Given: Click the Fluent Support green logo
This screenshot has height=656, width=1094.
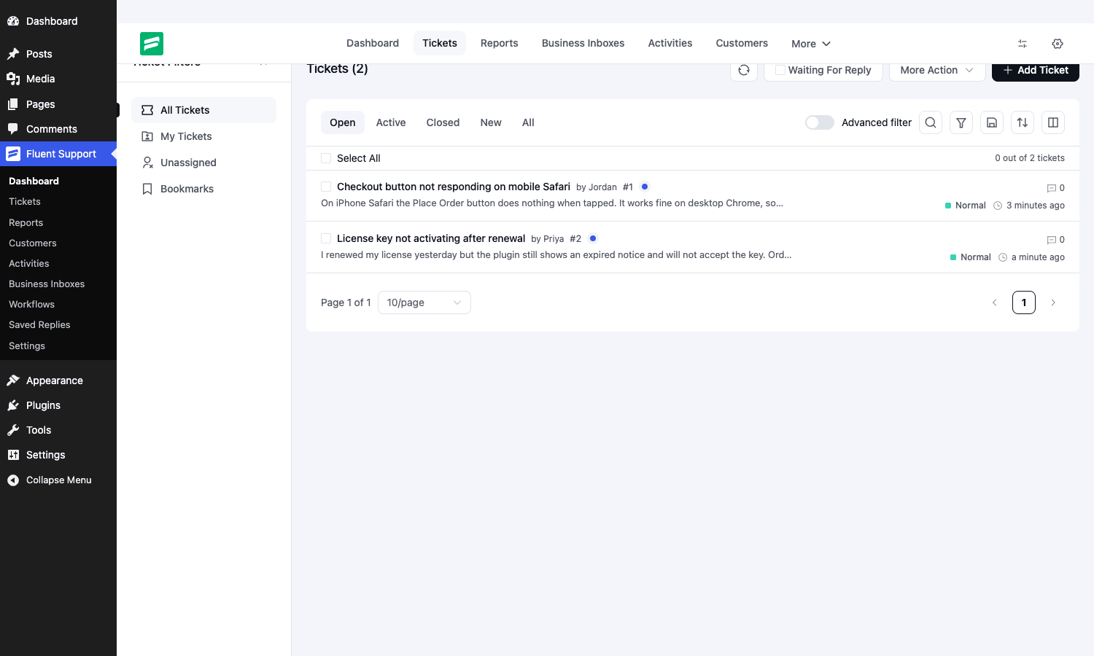Looking at the screenshot, I should [152, 44].
